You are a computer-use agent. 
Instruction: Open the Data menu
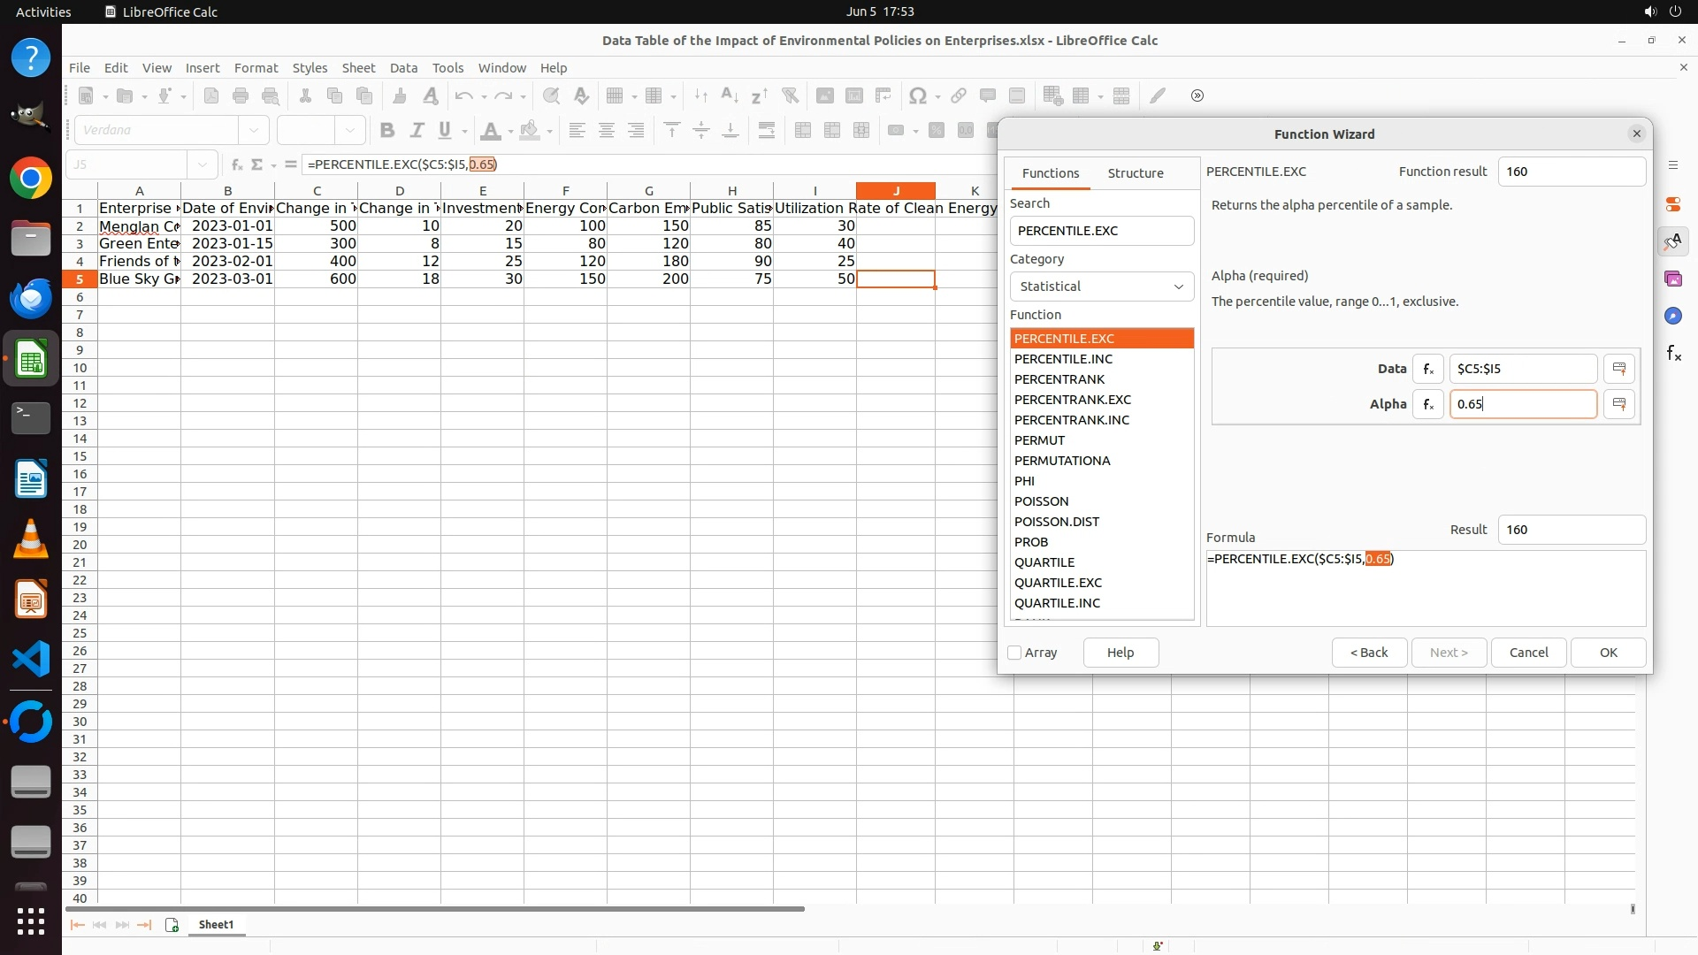[403, 68]
